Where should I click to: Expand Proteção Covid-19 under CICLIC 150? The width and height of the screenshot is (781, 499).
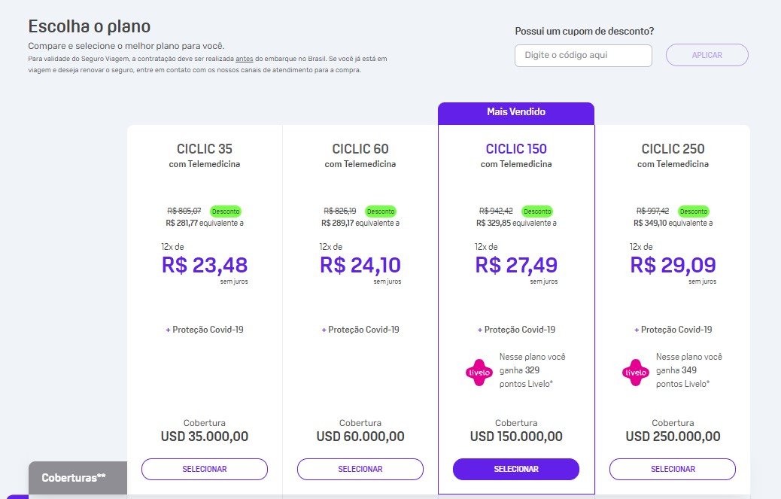coord(516,330)
